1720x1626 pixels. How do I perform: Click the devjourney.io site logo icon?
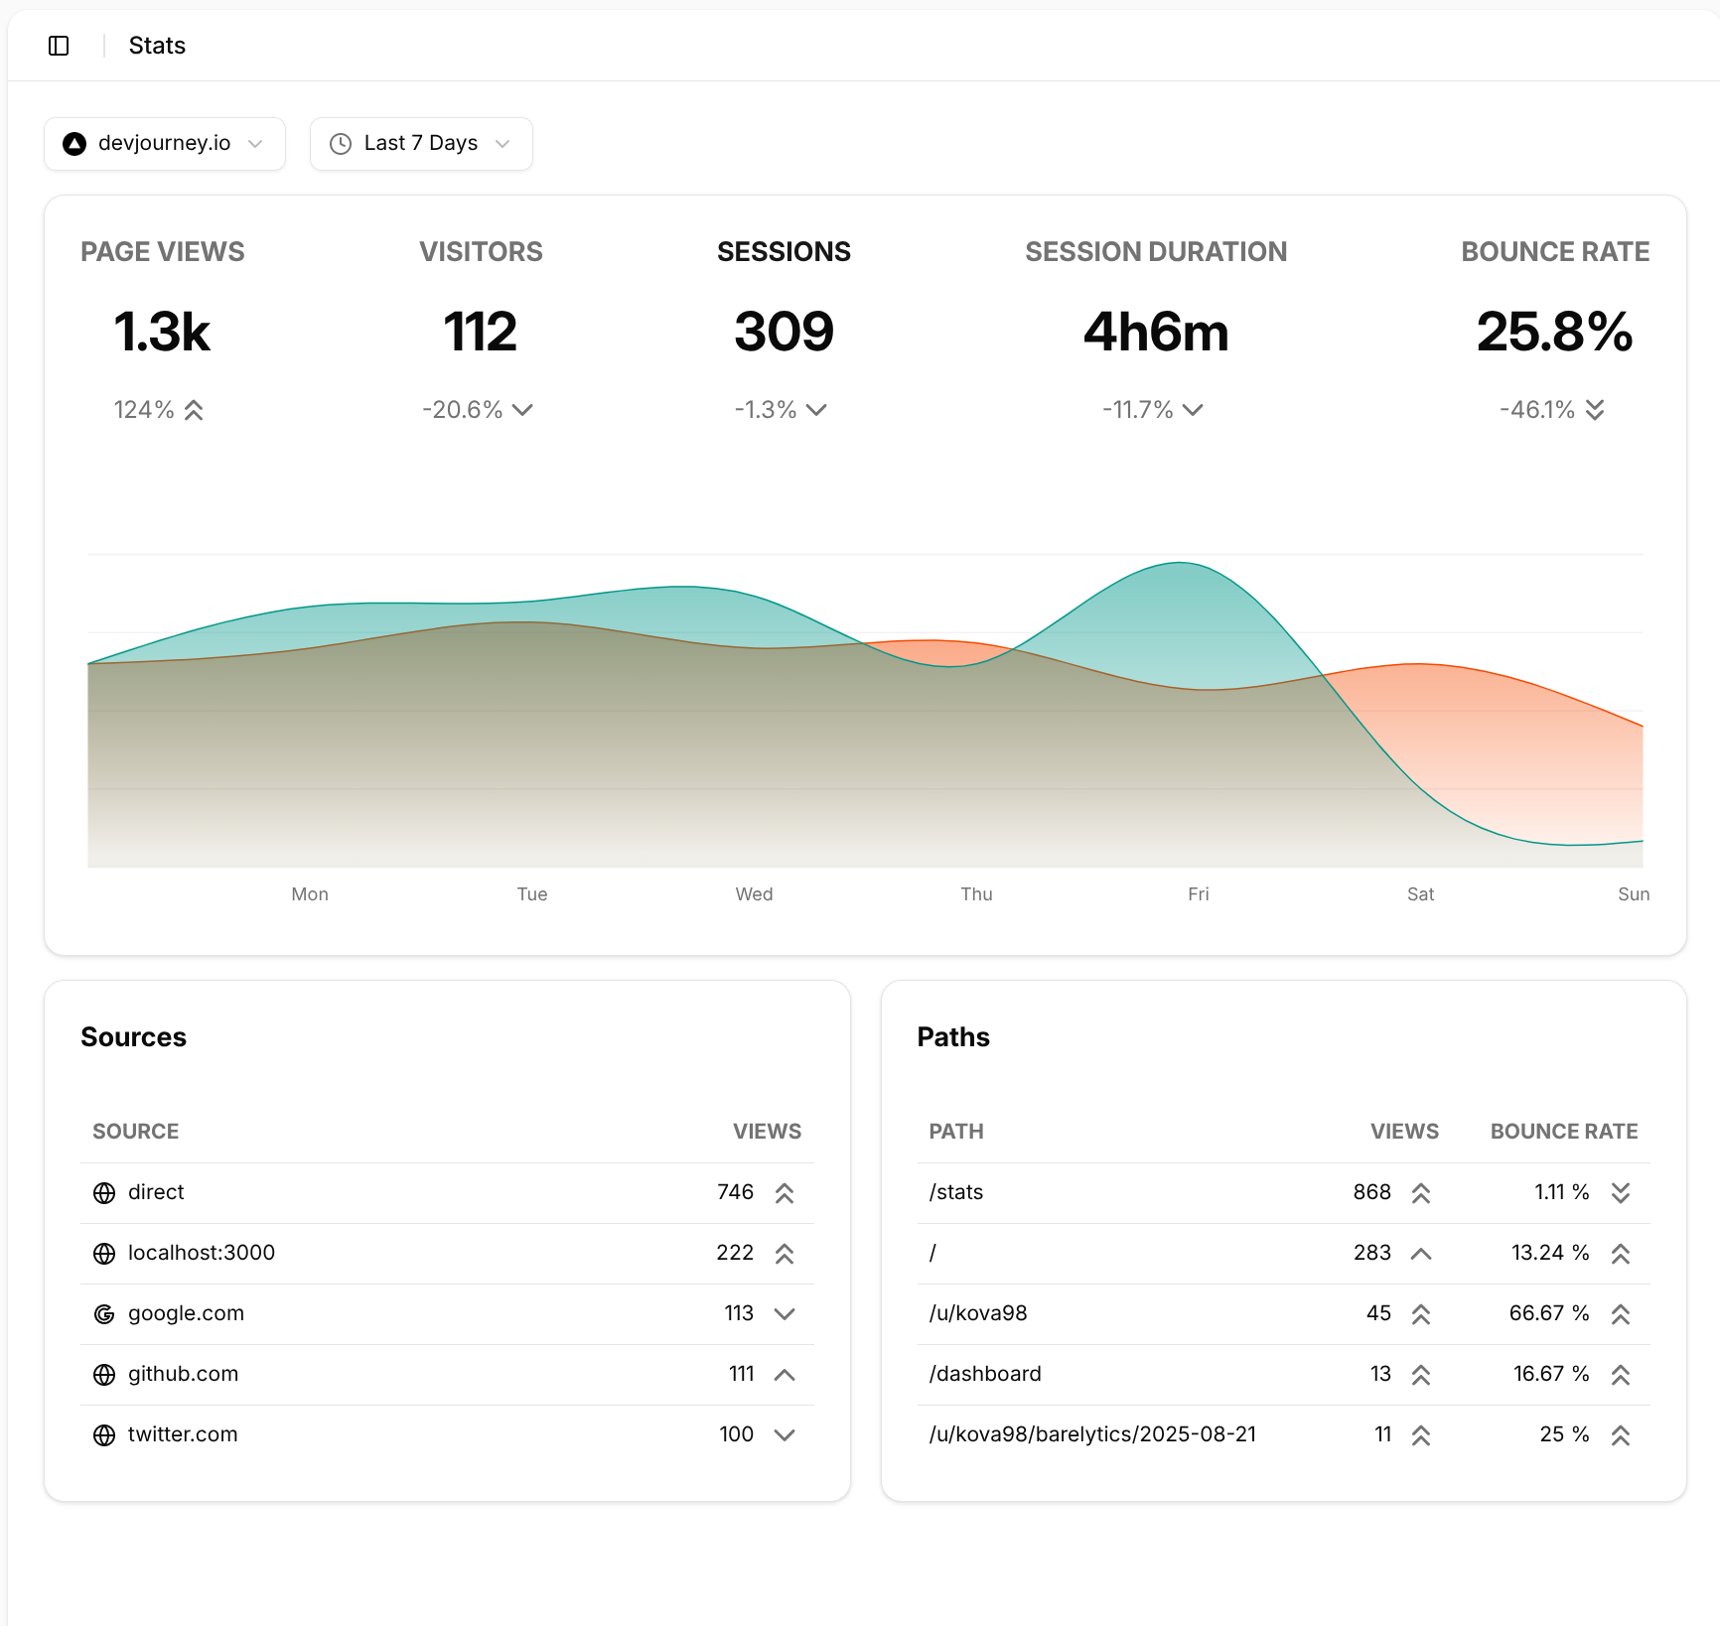pos(74,144)
